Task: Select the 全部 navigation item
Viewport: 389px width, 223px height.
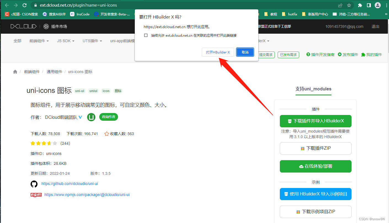Action: tap(17, 41)
